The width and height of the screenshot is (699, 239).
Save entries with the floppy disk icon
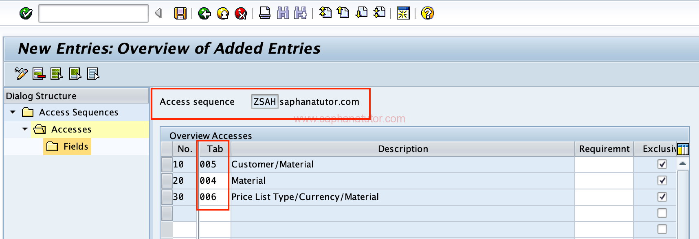pyautogui.click(x=180, y=13)
